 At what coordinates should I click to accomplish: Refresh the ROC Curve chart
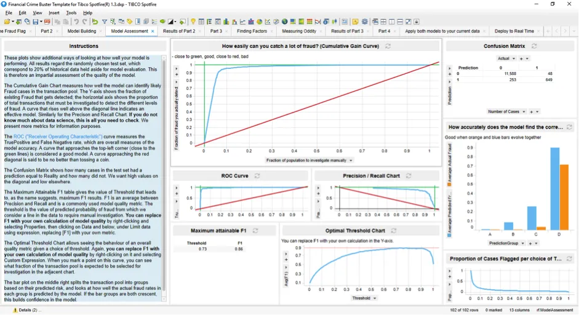[257, 176]
